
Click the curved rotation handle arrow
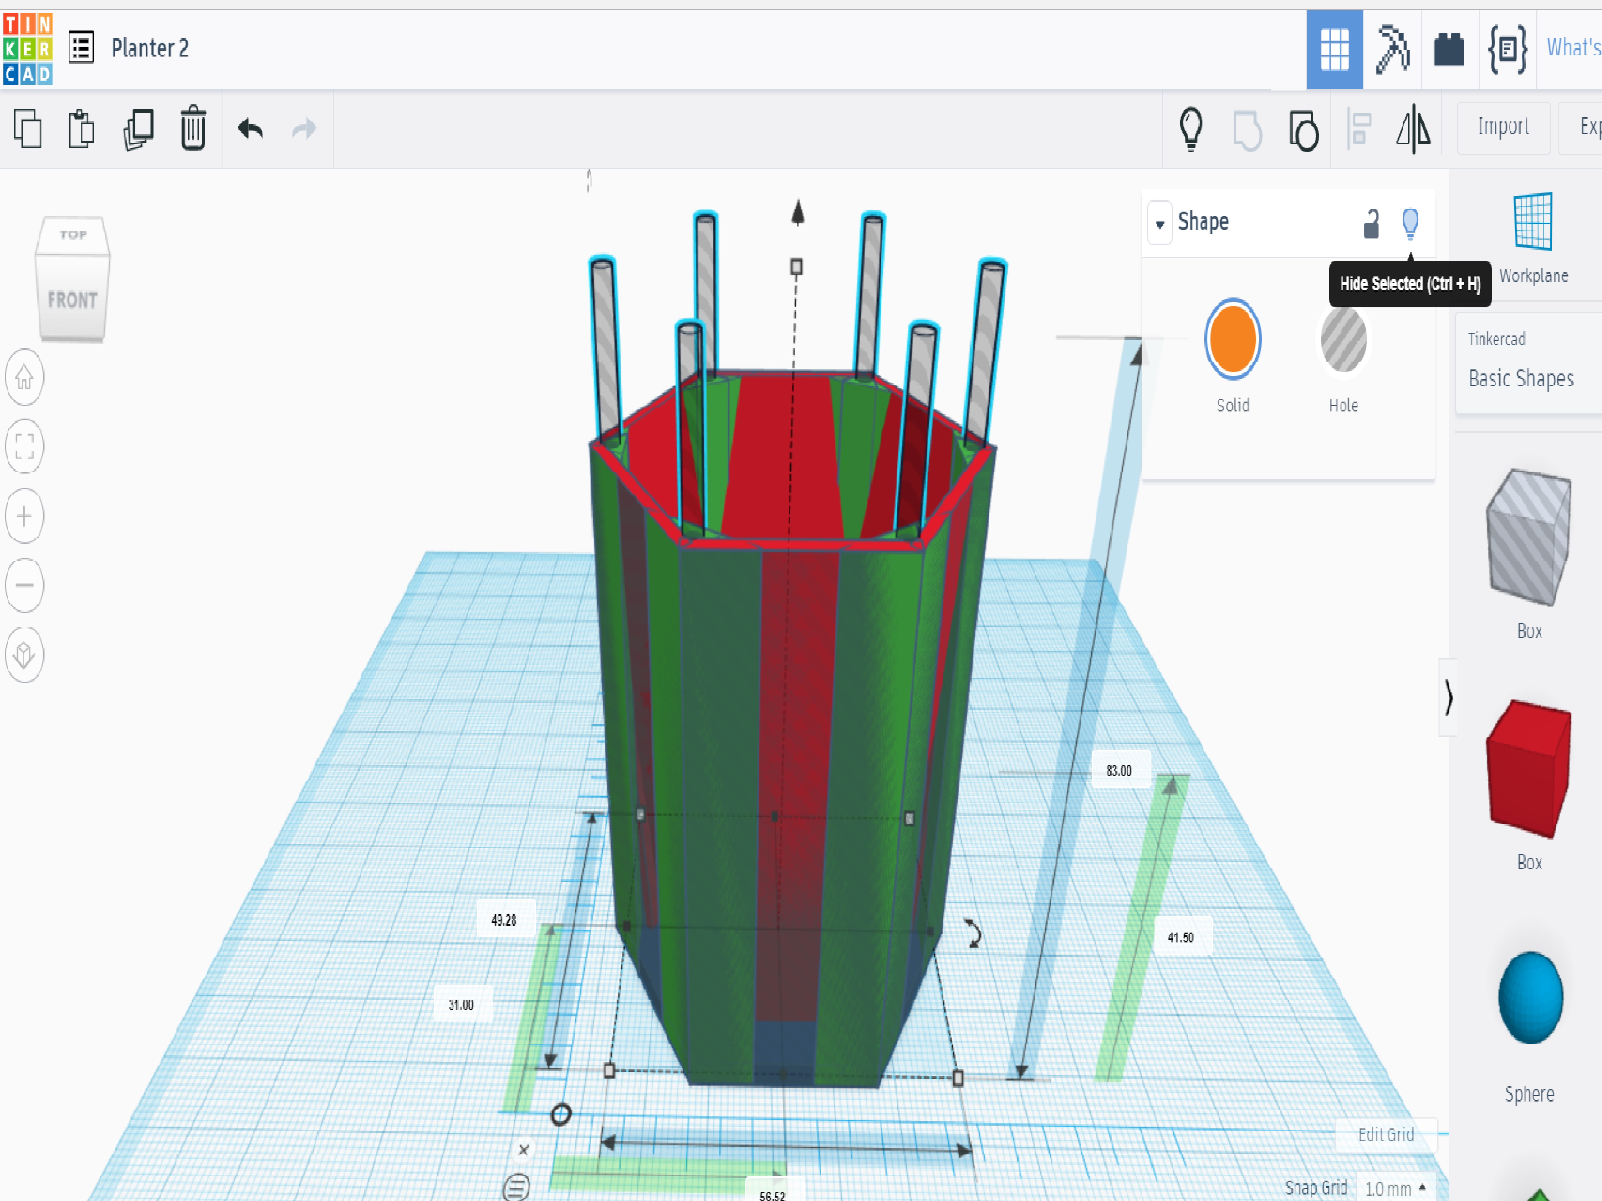click(973, 933)
